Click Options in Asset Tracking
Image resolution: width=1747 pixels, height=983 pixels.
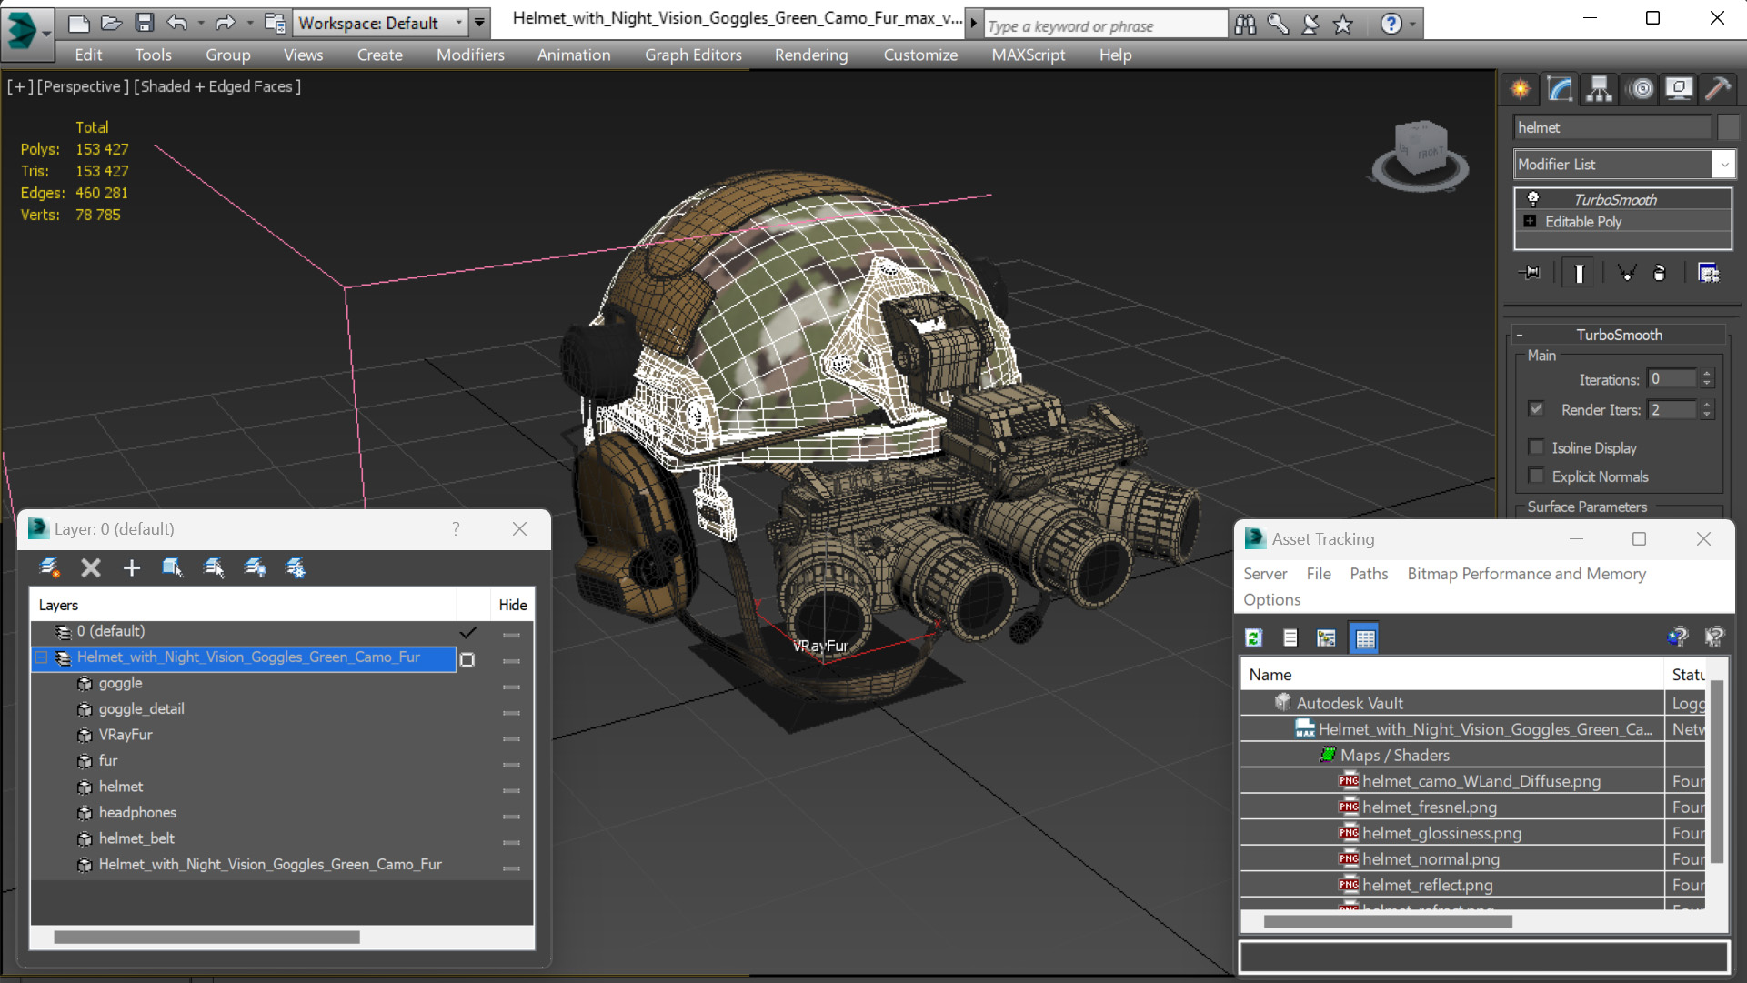[1271, 599]
